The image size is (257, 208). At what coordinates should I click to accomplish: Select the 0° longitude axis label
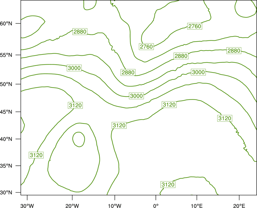point(156,206)
